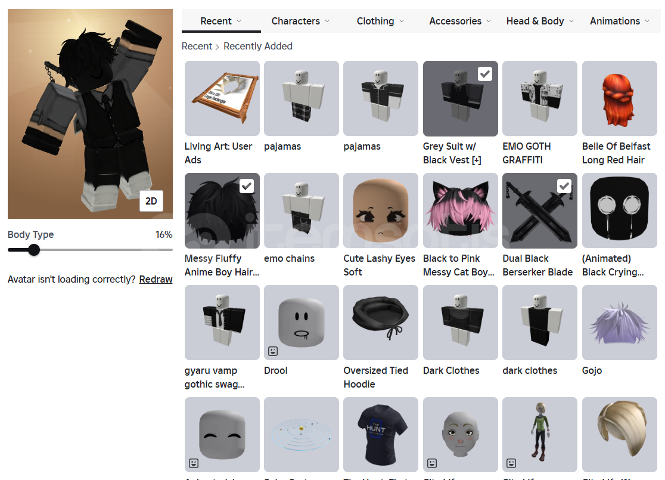
Task: Click the Body Type slider handle
Action: point(34,250)
